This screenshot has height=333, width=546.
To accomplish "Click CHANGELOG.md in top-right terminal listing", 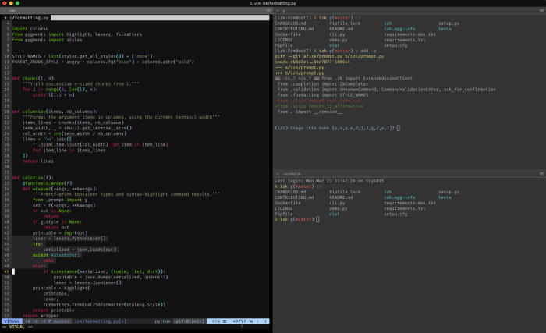I will coord(290,23).
